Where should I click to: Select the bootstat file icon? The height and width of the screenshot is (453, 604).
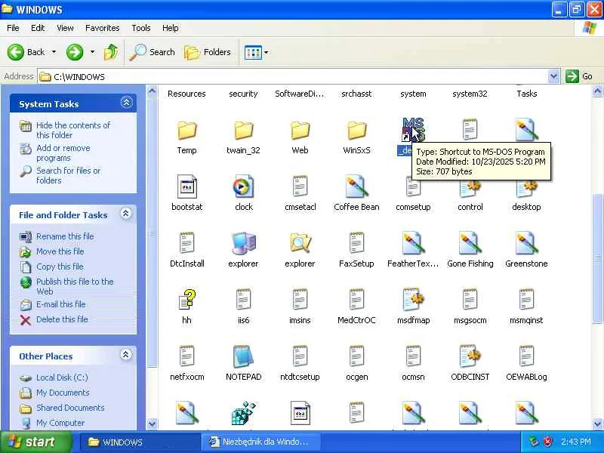tap(186, 186)
